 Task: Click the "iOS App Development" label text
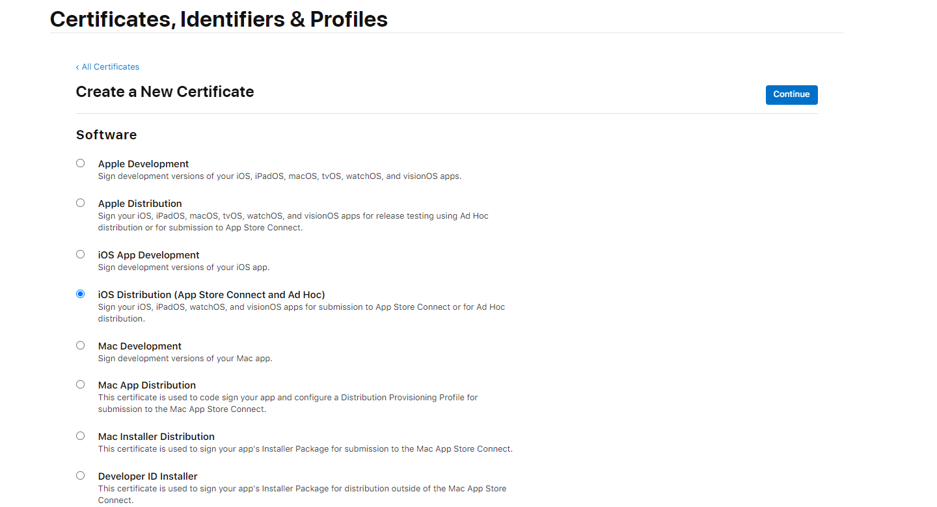(x=149, y=255)
